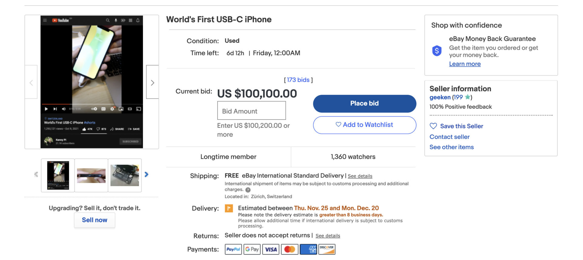583x260 pixels.
Task: Open seller geeken's profile link
Action: (440, 97)
